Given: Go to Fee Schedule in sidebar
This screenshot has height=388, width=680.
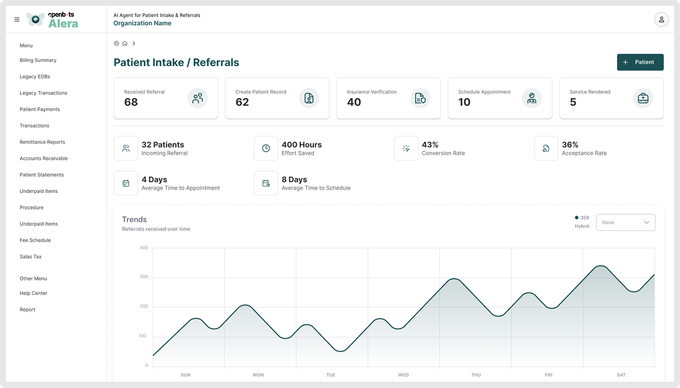Looking at the screenshot, I should click(x=35, y=240).
